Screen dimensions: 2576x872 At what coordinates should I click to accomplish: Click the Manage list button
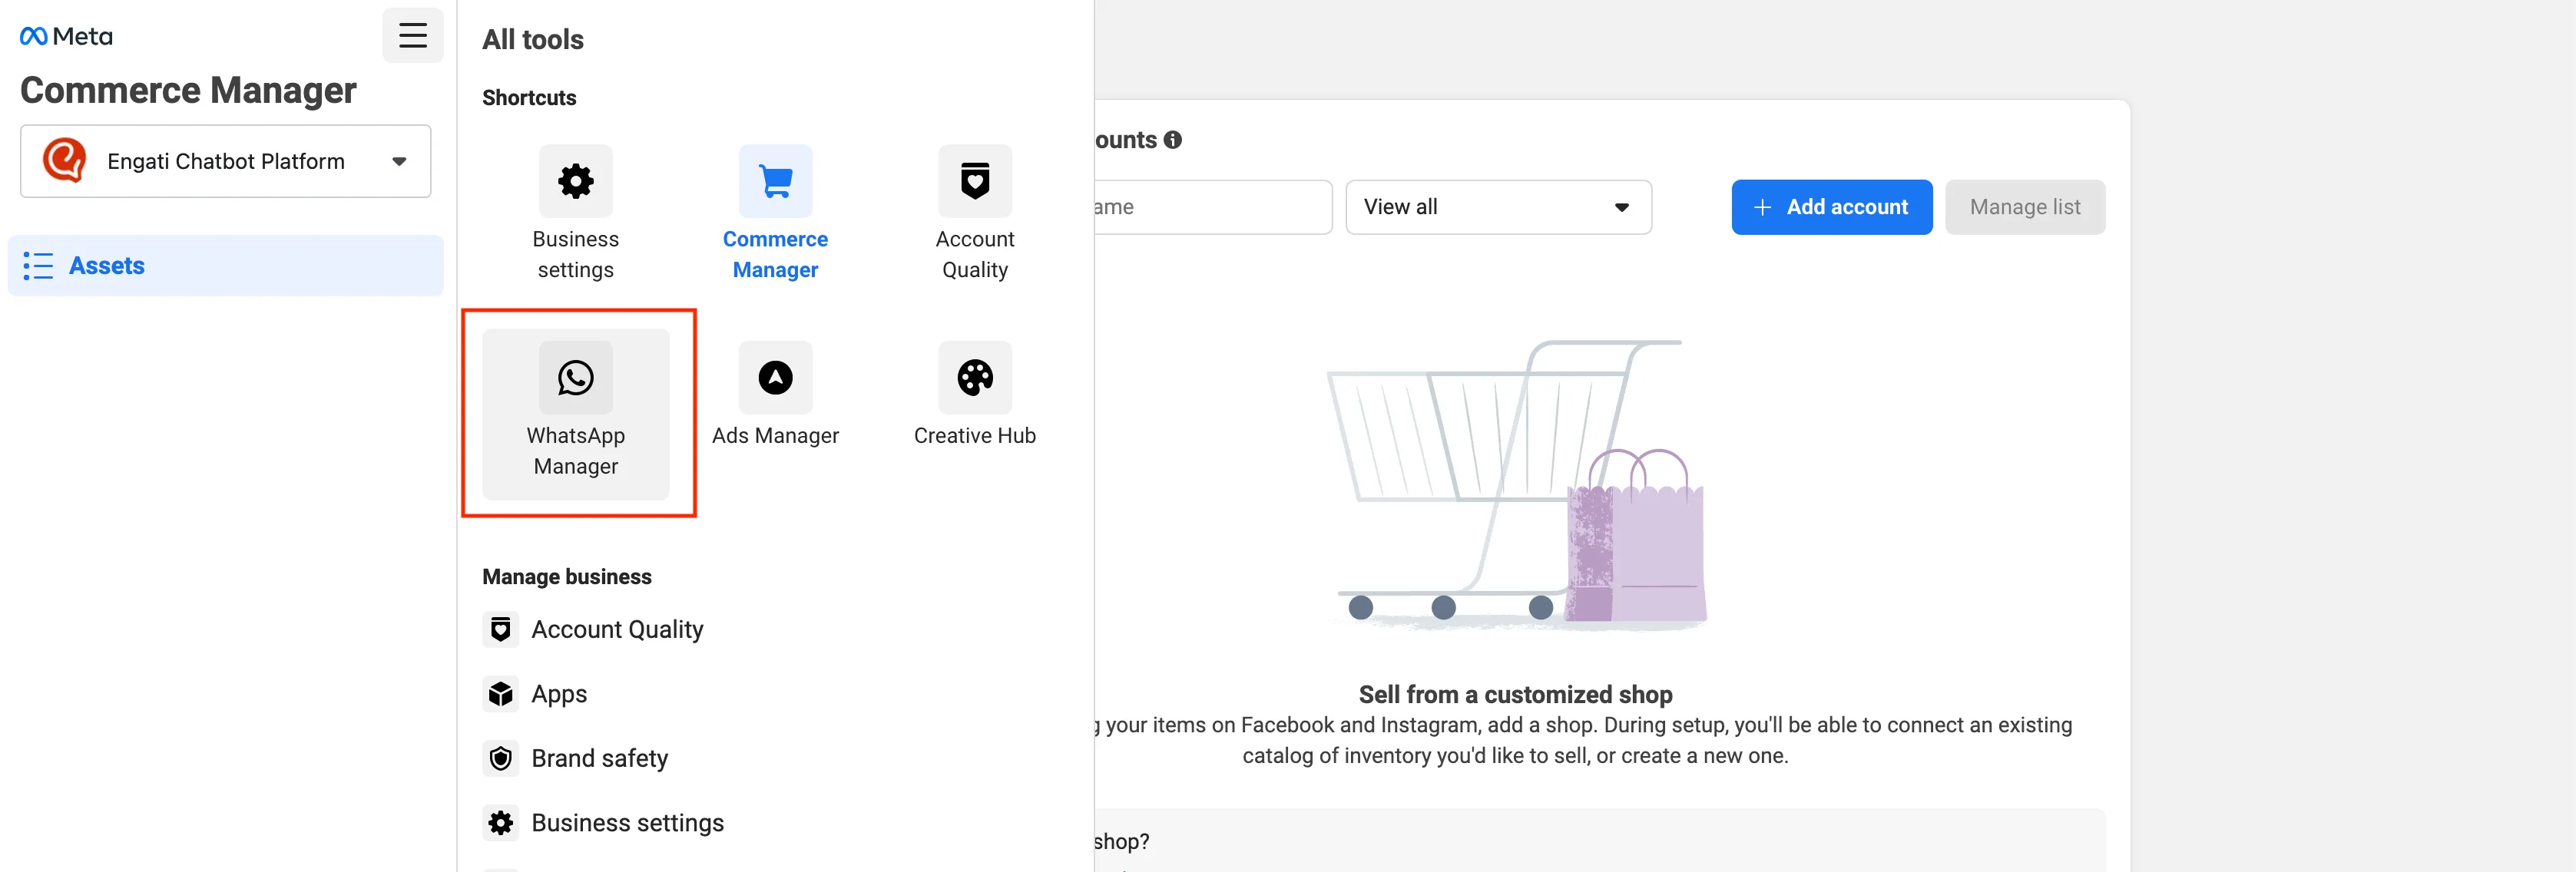2024,207
